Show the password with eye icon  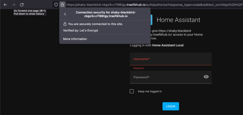(206, 77)
